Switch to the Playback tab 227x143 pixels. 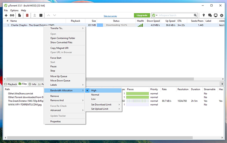[11, 84]
